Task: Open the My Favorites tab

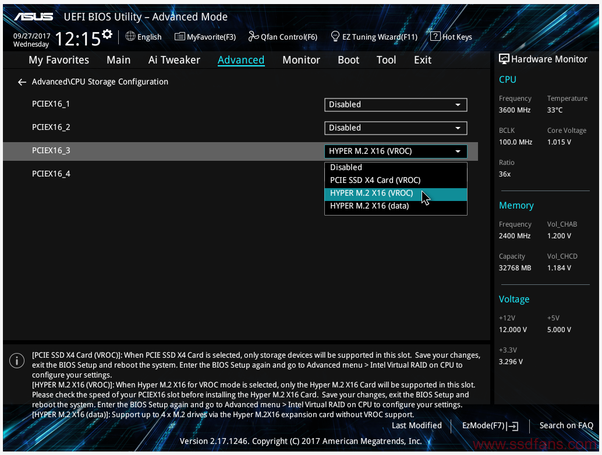Action: [x=59, y=60]
